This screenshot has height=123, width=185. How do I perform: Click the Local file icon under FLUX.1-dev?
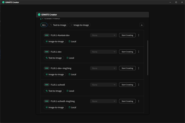click(x=67, y=58)
